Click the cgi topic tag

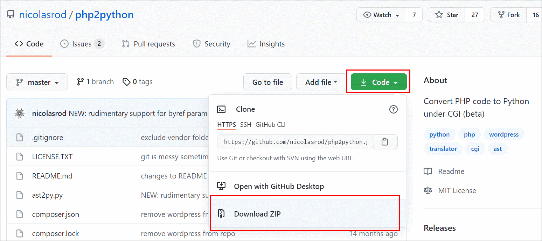click(x=475, y=149)
